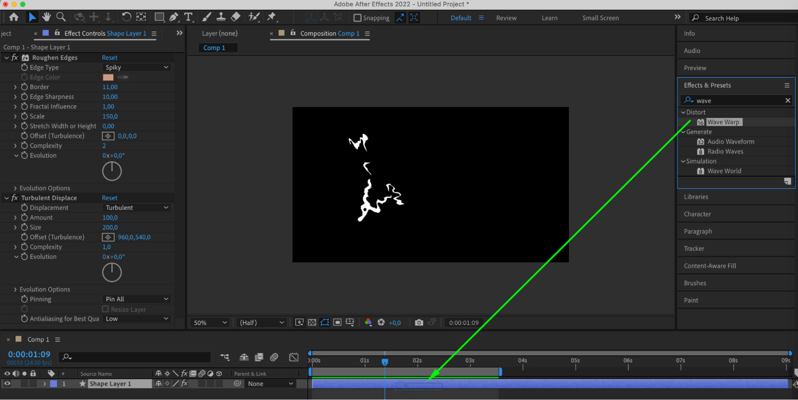The width and height of the screenshot is (798, 400).
Task: Select the Pen tool
Action: click(x=174, y=17)
